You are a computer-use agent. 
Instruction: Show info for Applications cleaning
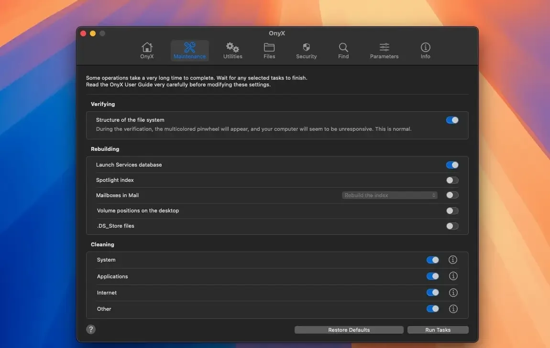point(453,276)
